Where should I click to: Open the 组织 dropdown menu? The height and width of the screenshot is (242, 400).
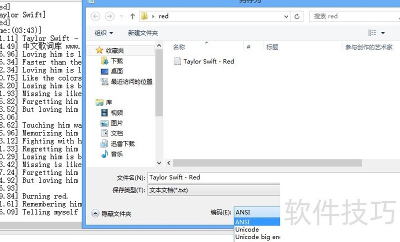point(104,33)
